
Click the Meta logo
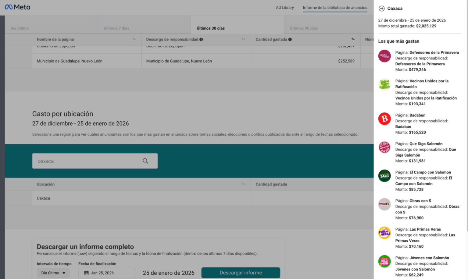pos(17,7)
